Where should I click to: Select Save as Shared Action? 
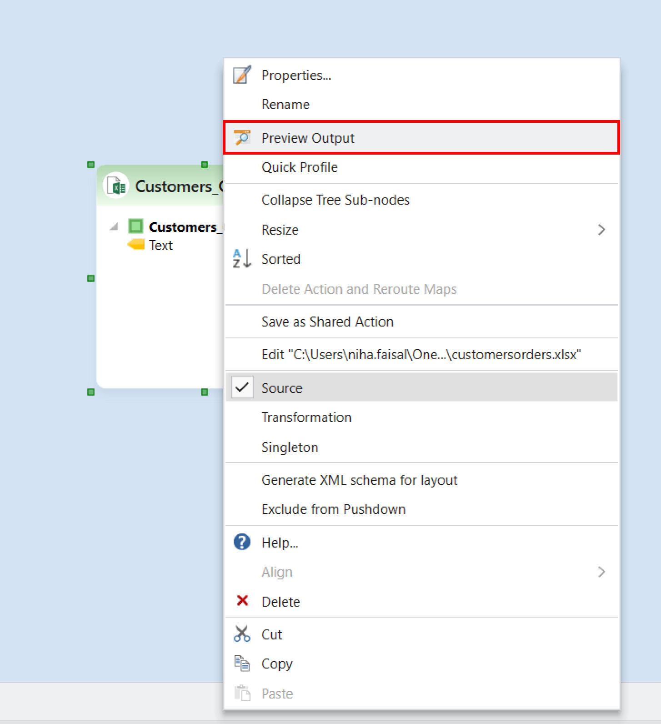(327, 322)
